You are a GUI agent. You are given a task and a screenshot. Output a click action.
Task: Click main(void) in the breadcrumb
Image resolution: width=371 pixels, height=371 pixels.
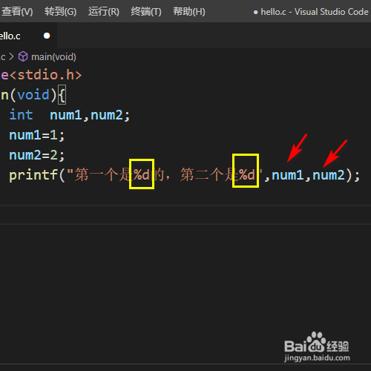[x=53, y=57]
